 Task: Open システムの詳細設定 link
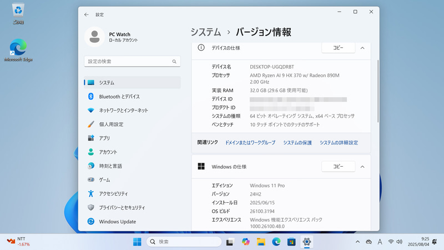pos(339,143)
